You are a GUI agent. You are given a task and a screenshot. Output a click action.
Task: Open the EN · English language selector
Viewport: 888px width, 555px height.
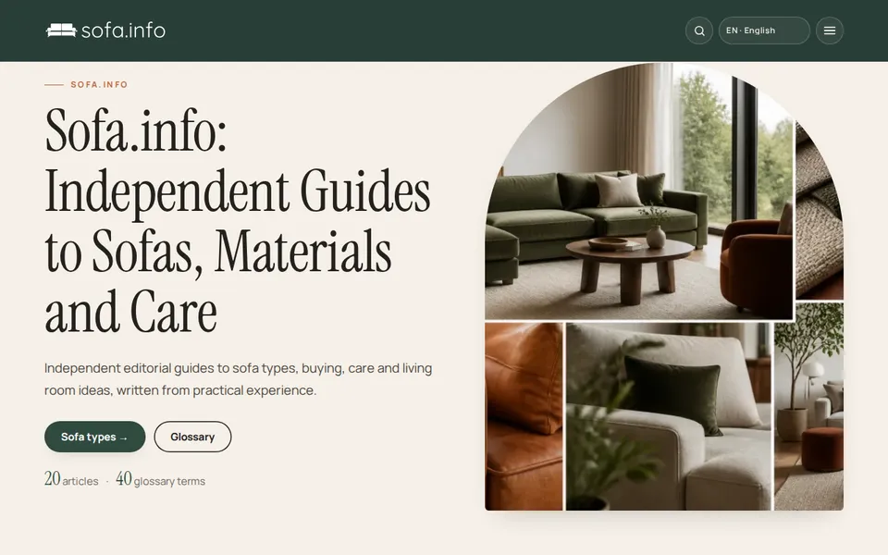pyautogui.click(x=764, y=31)
